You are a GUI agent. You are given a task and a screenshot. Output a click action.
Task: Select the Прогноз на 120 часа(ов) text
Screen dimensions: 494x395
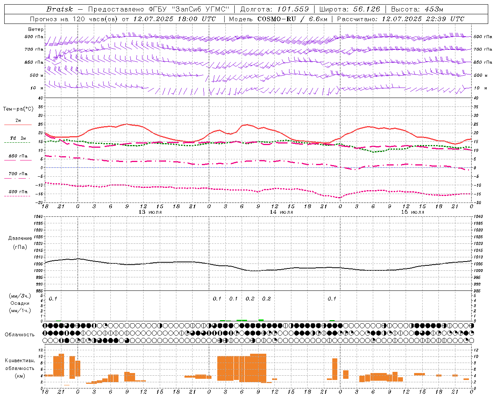[x=74, y=19]
